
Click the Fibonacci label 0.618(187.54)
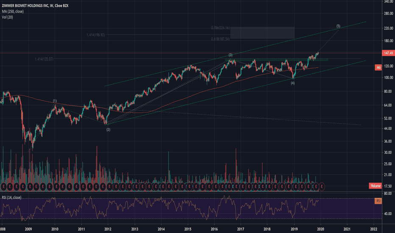pyautogui.click(x=220, y=39)
